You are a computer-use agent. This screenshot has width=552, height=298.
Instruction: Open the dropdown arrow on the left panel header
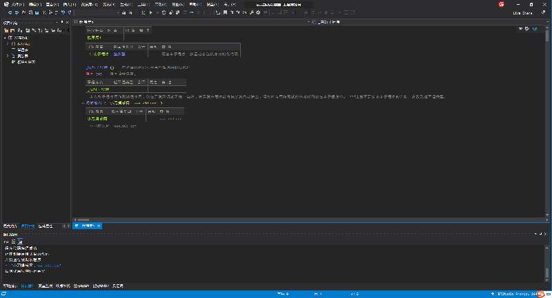pyautogui.click(x=56, y=23)
